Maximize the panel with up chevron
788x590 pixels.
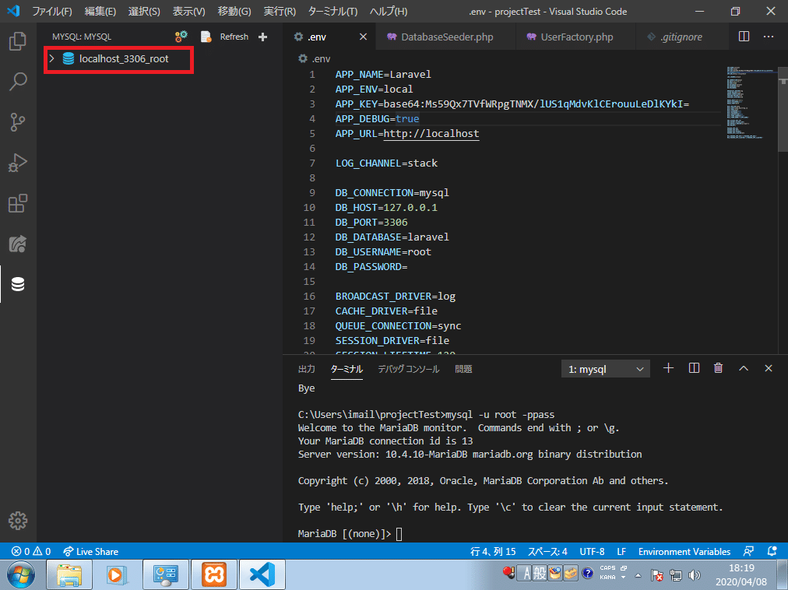744,368
